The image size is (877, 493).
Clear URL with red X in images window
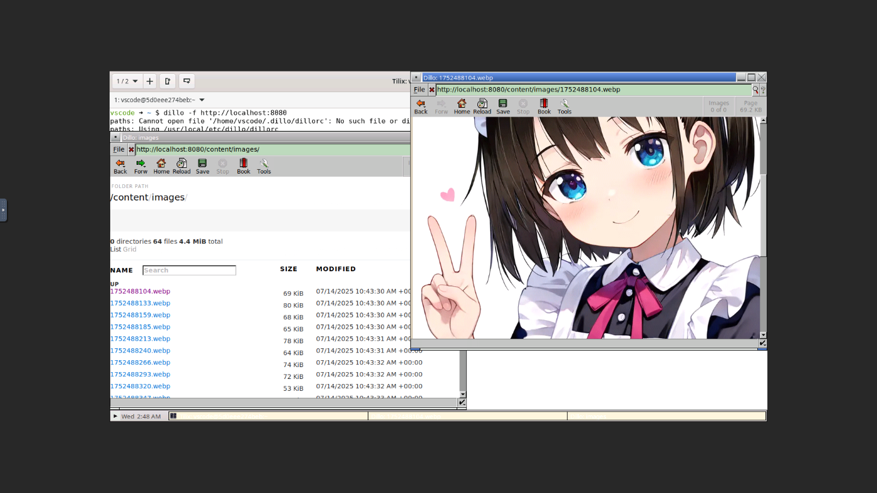point(131,150)
